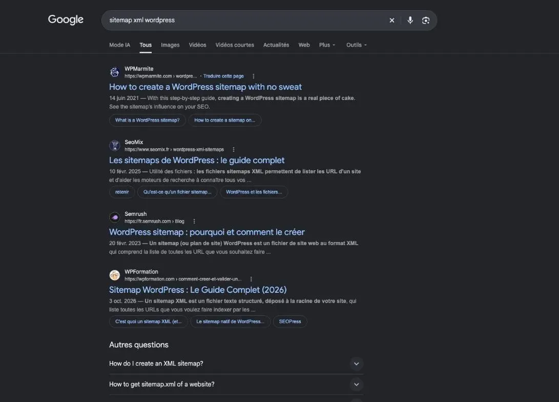Clear the search query with the X icon
Screen dimensions: 559x402
click(392, 21)
